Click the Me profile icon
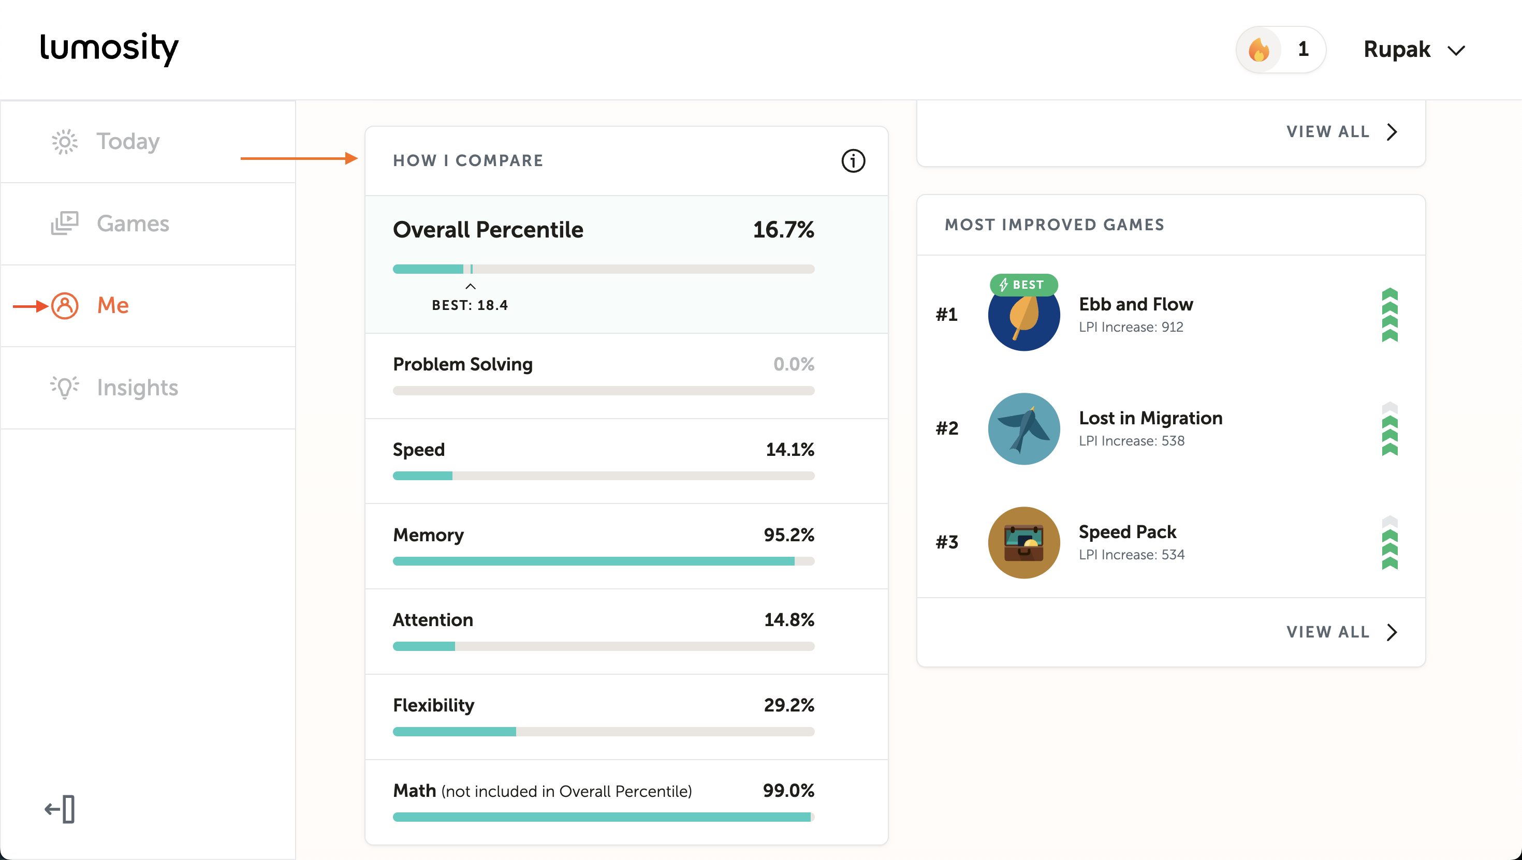Screen dimensions: 1522x860 coord(65,306)
